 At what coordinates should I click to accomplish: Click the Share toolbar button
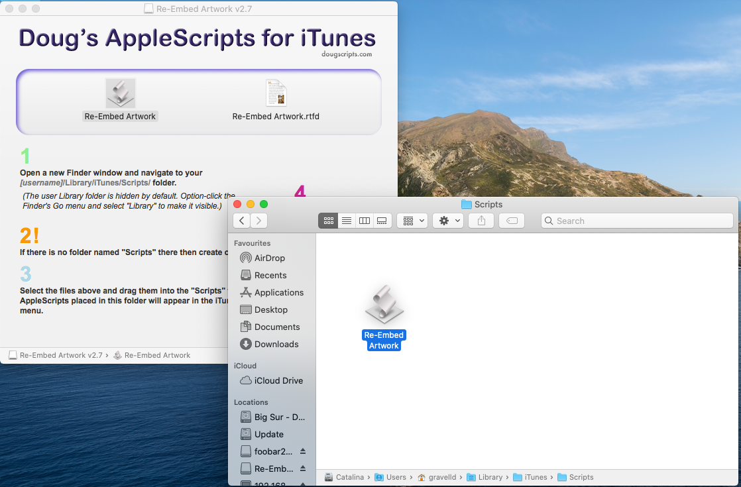[x=481, y=221]
